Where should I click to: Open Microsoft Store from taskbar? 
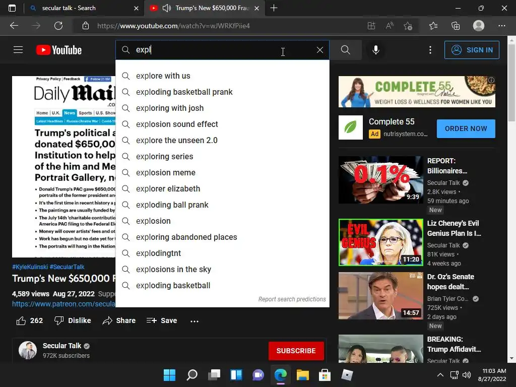tap(325, 375)
